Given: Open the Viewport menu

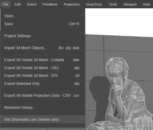Looking at the screenshot, I should [x=130, y=4].
